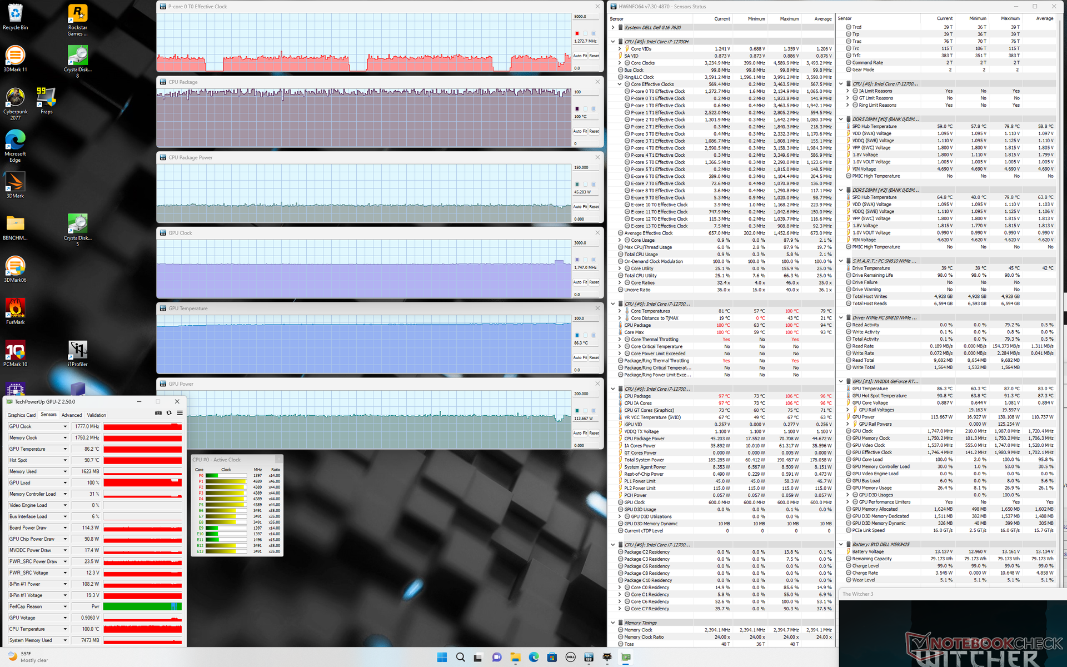Open GPU-Z hamburger menu

pos(180,413)
